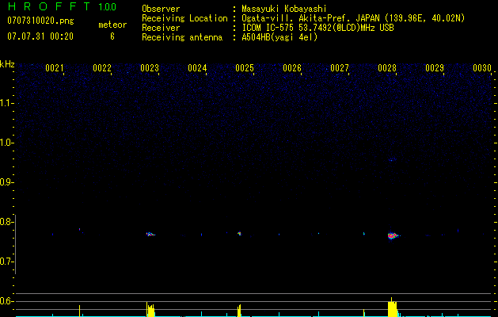Select the file name 0707310020.png
The height and width of the screenshot is (317, 498).
pos(40,21)
